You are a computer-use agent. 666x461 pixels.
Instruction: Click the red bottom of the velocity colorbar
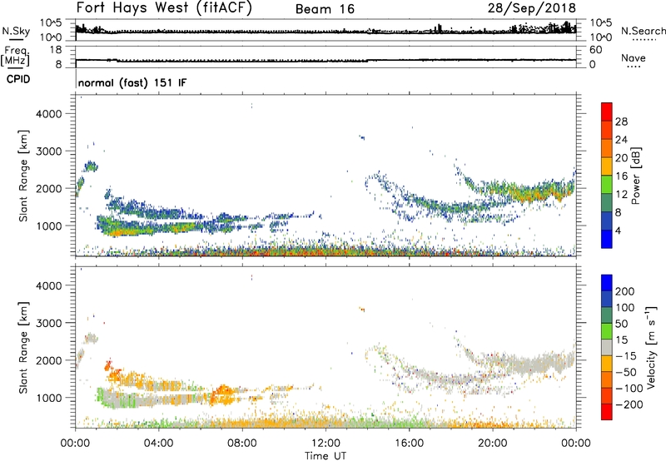[607, 412]
